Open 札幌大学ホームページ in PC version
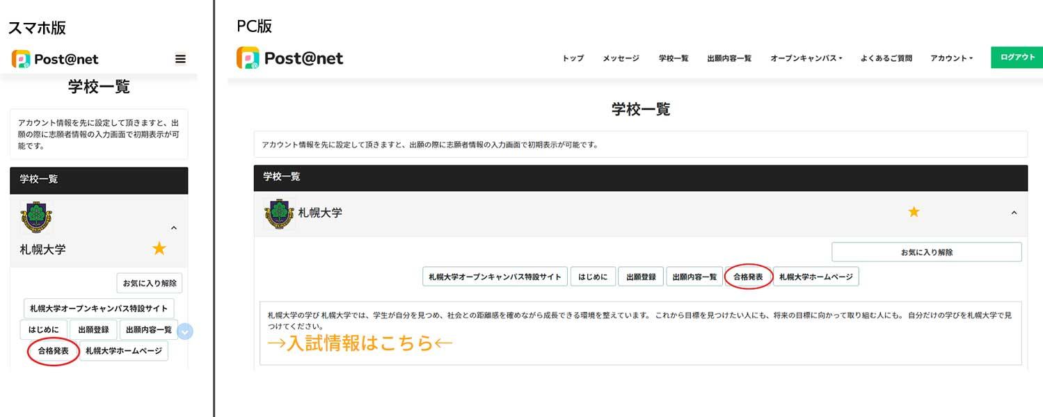 (x=816, y=277)
